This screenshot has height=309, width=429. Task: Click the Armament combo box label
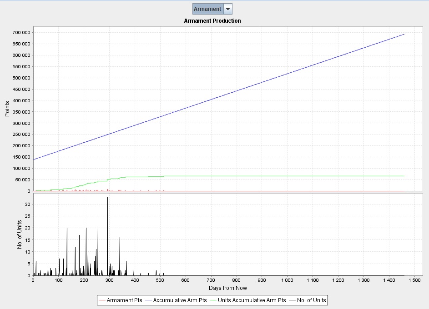point(207,9)
